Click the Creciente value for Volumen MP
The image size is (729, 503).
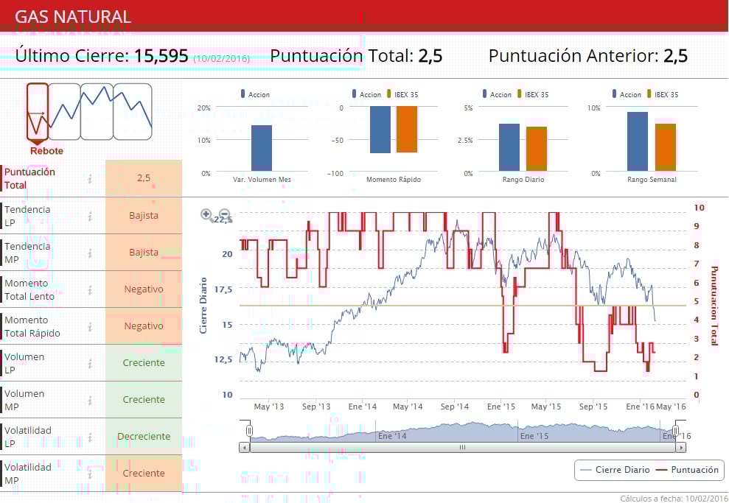click(x=144, y=399)
